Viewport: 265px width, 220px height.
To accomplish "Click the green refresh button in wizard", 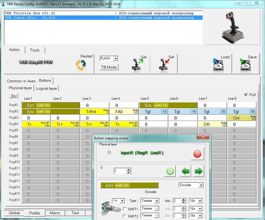I will tap(170, 171).
